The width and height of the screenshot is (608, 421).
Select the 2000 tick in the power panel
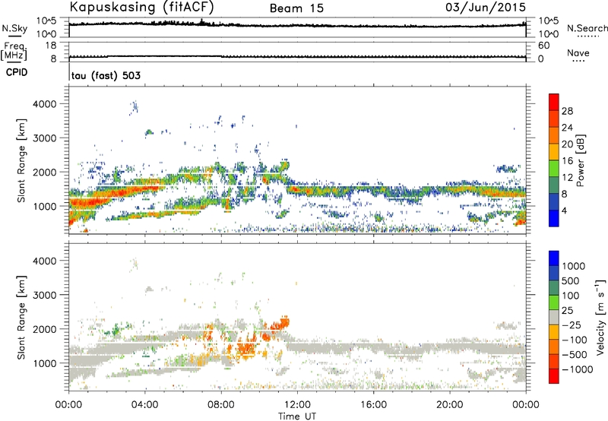tap(45, 172)
